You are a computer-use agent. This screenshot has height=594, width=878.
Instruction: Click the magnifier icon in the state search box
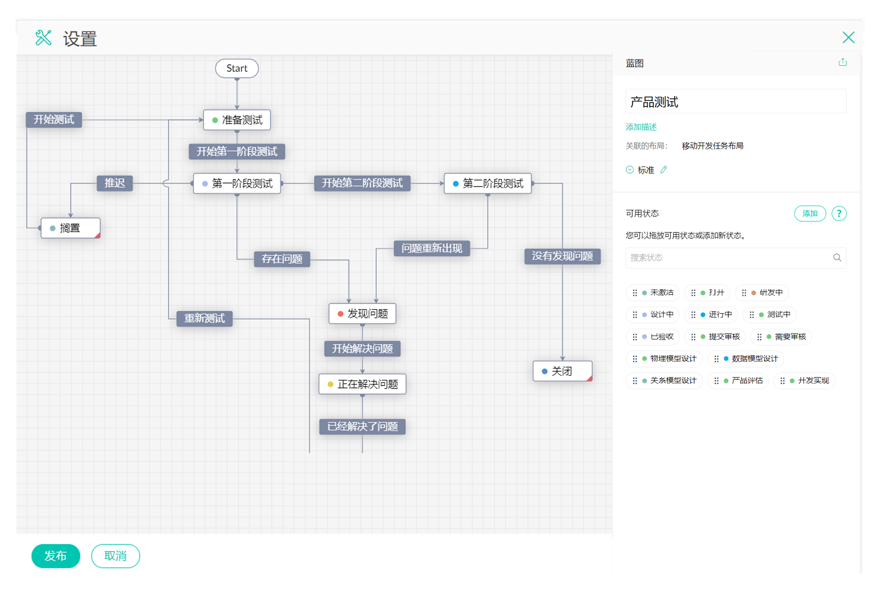point(837,258)
